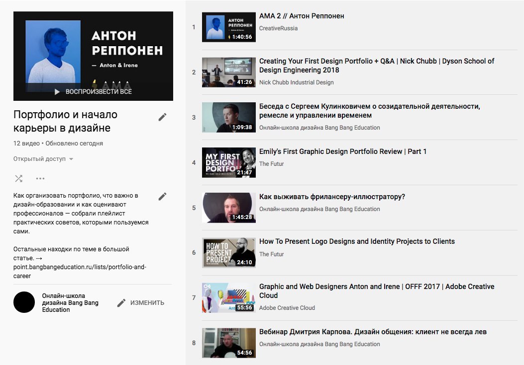
Task: Click duration badge 41:26
Action: coord(245,82)
